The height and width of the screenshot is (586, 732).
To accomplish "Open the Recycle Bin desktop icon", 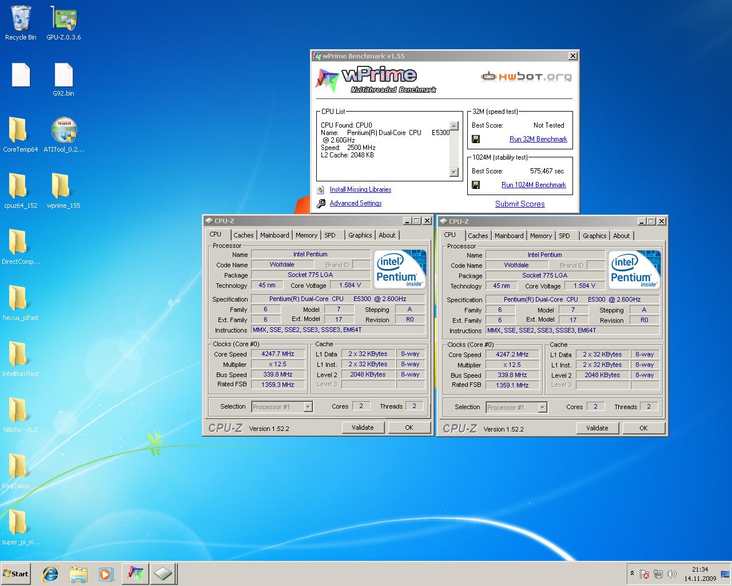I will click(x=21, y=22).
